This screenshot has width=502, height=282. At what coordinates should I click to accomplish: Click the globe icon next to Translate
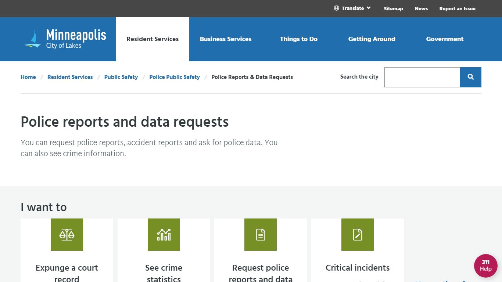[x=336, y=8]
